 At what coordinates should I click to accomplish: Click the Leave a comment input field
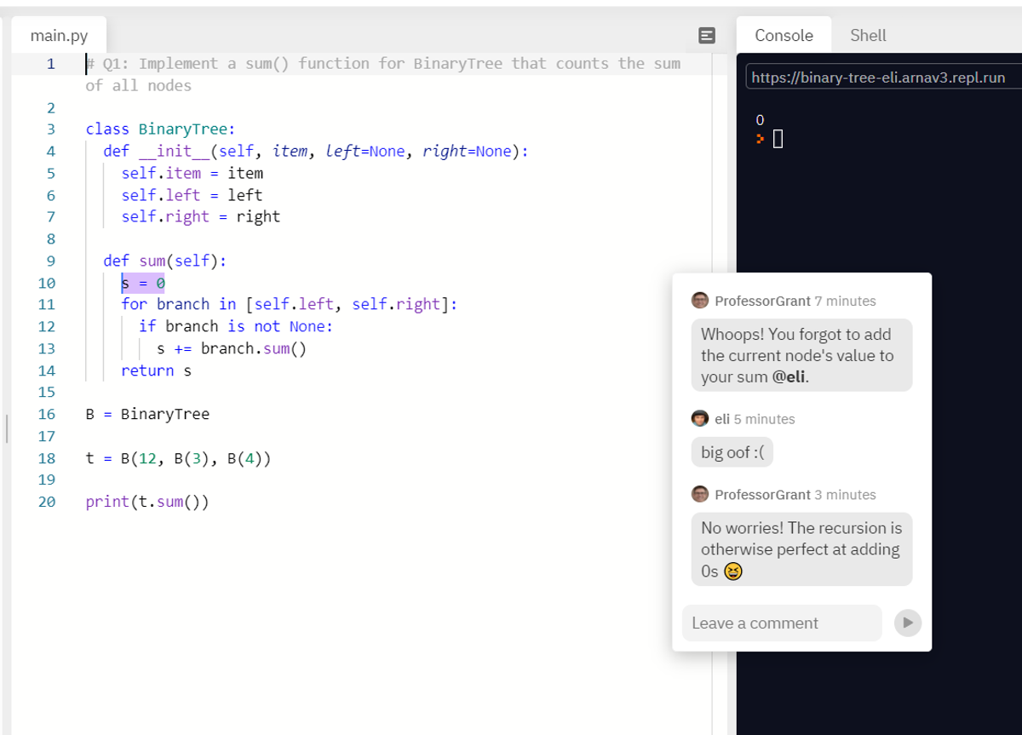click(781, 623)
